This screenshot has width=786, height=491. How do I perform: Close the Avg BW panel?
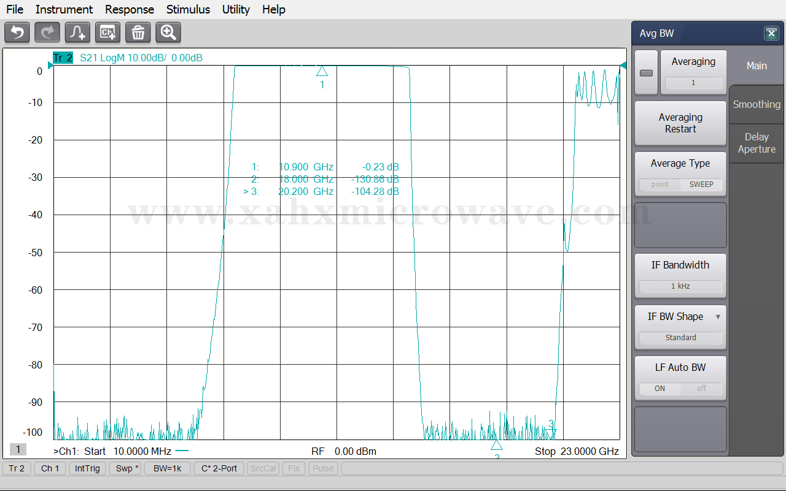click(771, 34)
